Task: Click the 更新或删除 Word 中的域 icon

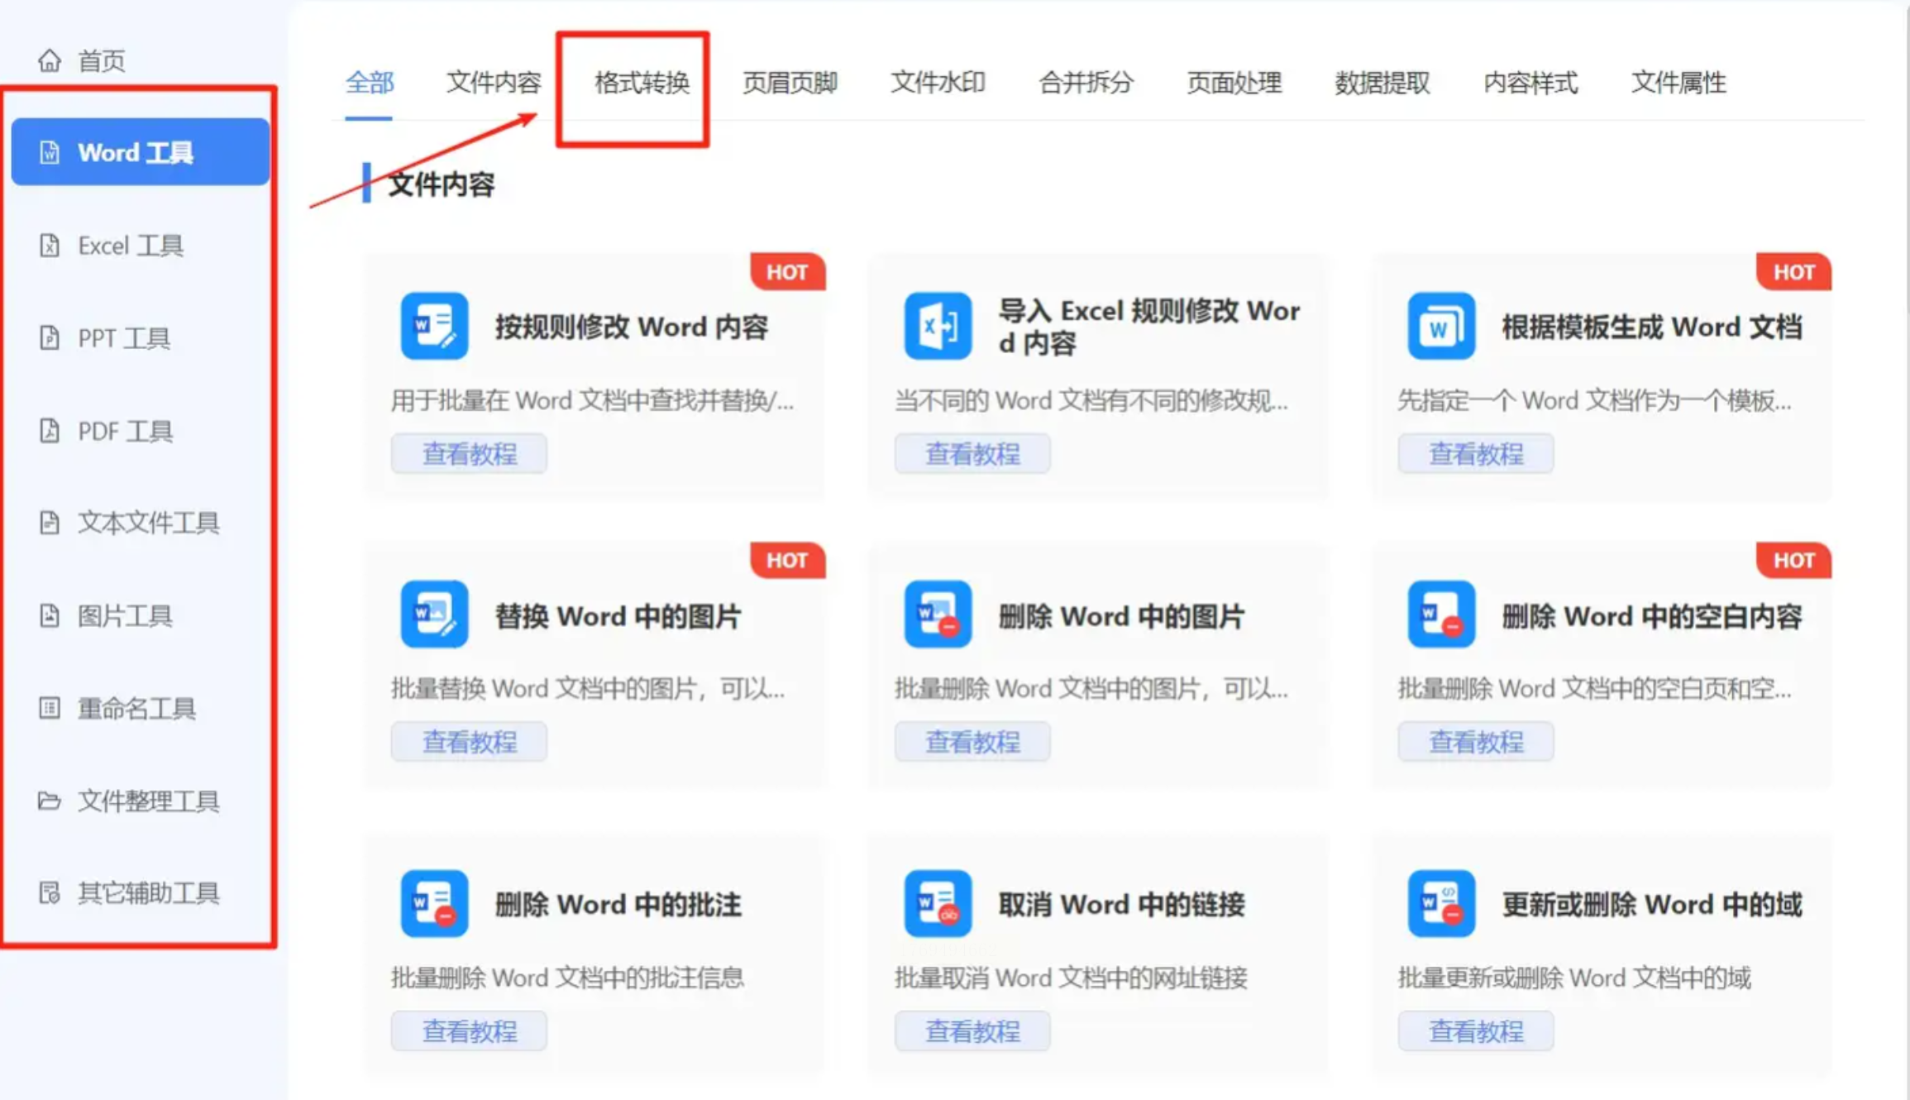Action: (1440, 903)
